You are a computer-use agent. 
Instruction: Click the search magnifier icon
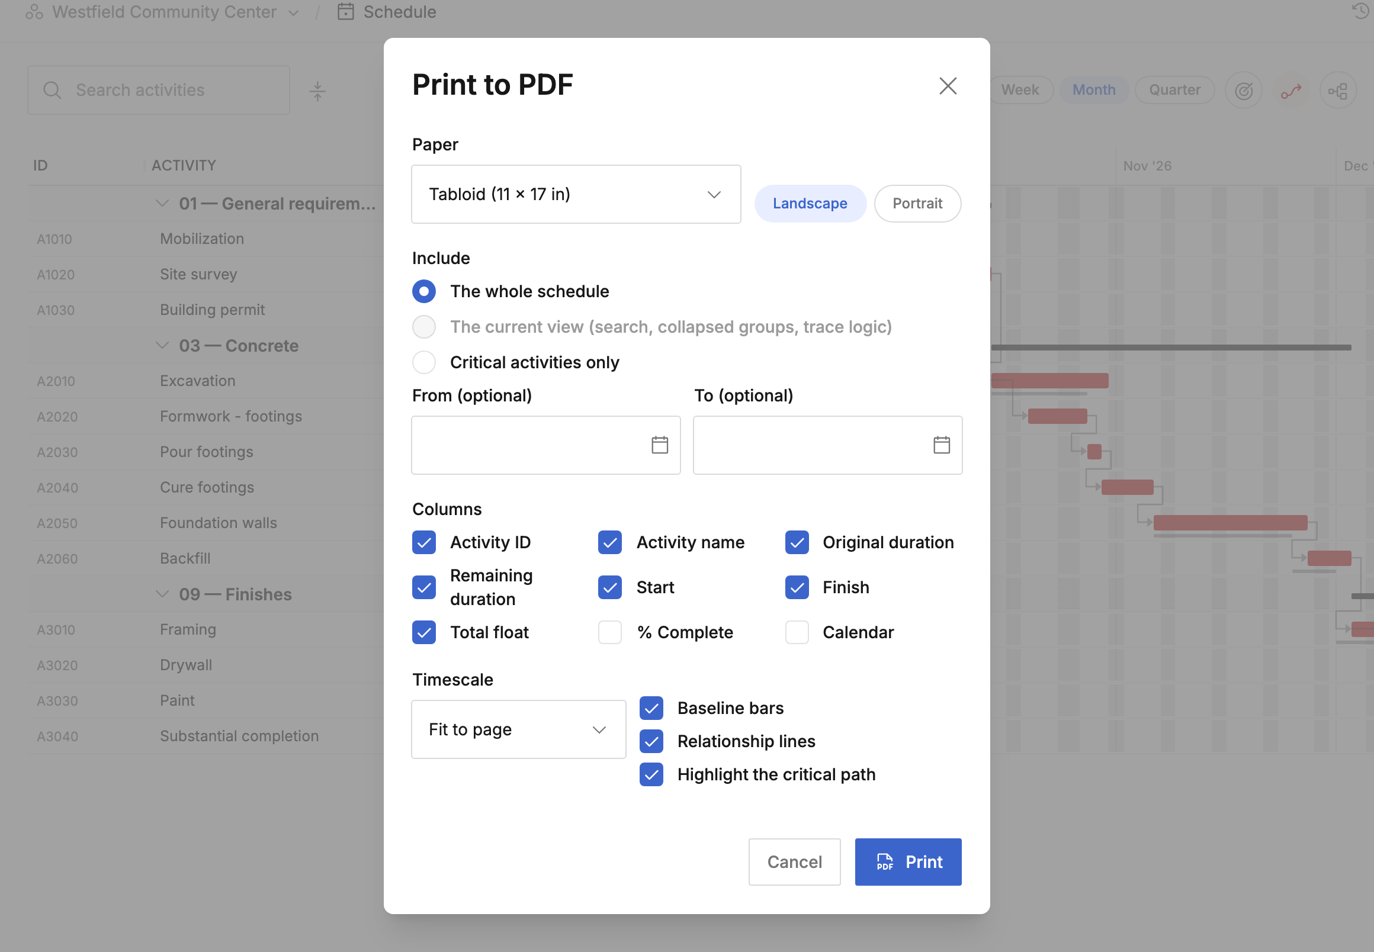[x=53, y=90]
